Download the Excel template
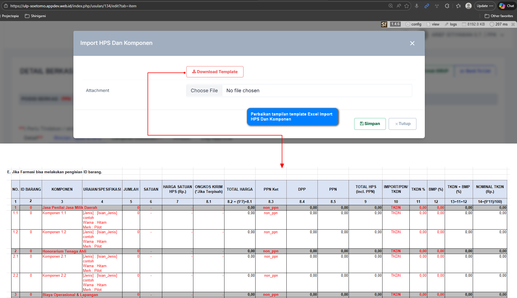 point(215,72)
